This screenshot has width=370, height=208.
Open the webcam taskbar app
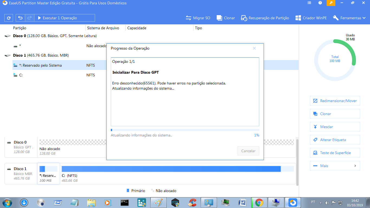pos(41,202)
